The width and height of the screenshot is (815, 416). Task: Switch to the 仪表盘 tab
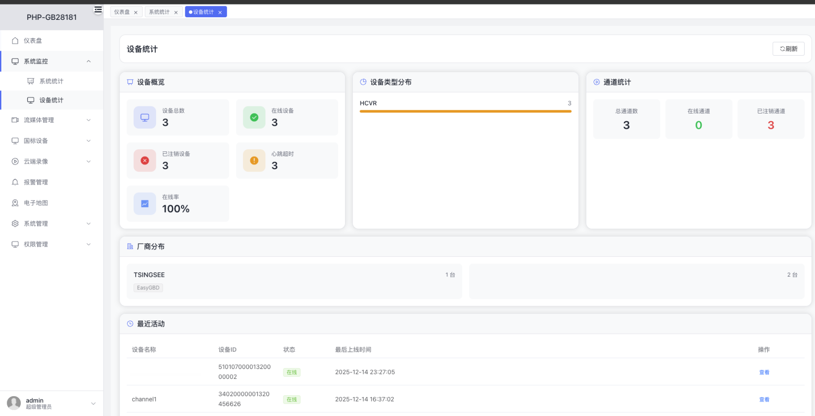tap(122, 12)
